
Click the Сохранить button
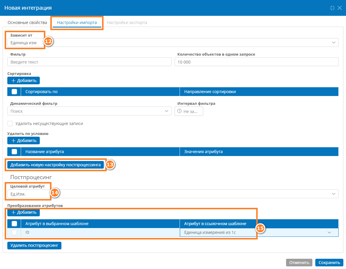click(329, 263)
